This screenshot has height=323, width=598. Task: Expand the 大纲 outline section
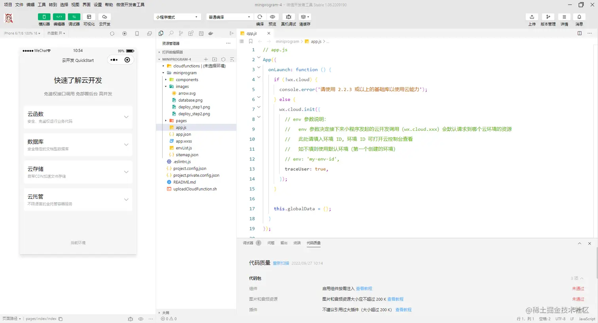(x=196, y=313)
